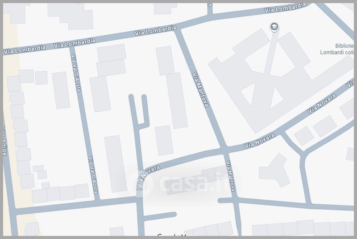
Task: Click the Via Mantova label below Via Novara crossing
Action: point(231,176)
